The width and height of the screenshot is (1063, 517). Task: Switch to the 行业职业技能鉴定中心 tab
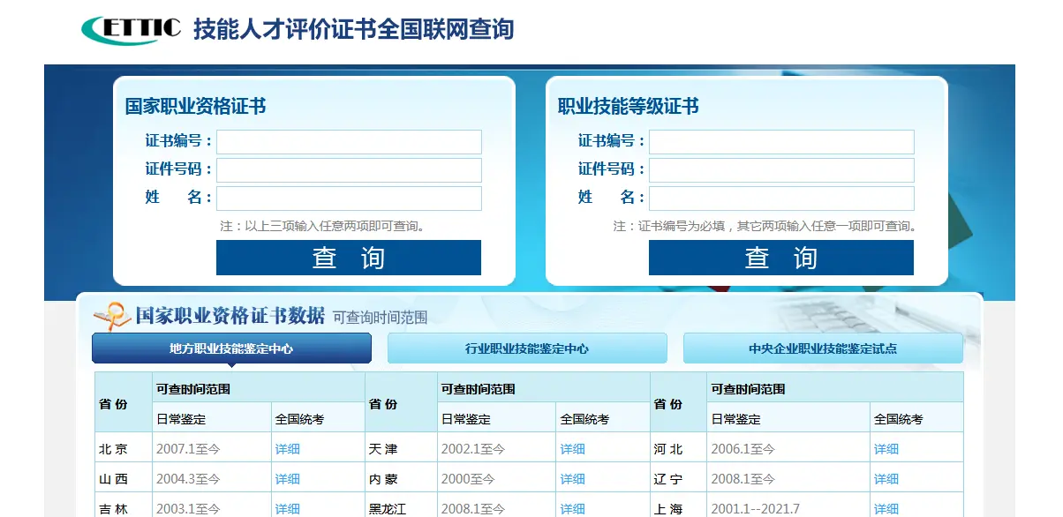pyautogui.click(x=525, y=348)
